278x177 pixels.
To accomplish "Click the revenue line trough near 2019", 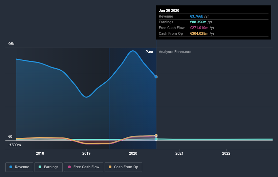I will (x=86, y=97).
